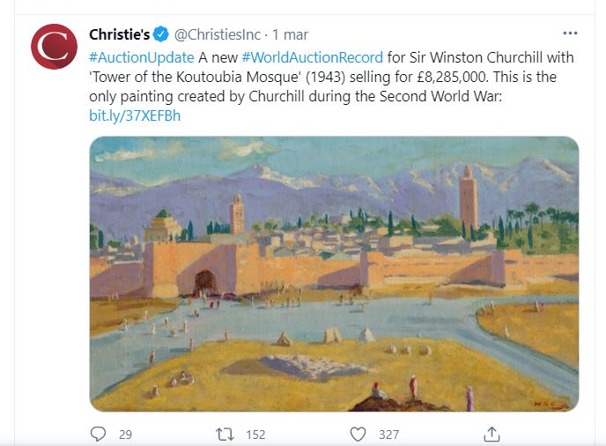
Task: Open the tweet's more options ellipsis
Action: pyautogui.click(x=570, y=33)
